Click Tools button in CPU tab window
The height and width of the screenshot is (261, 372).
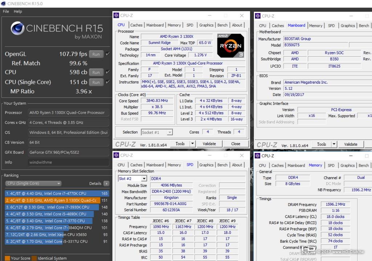pyautogui.click(x=180, y=144)
